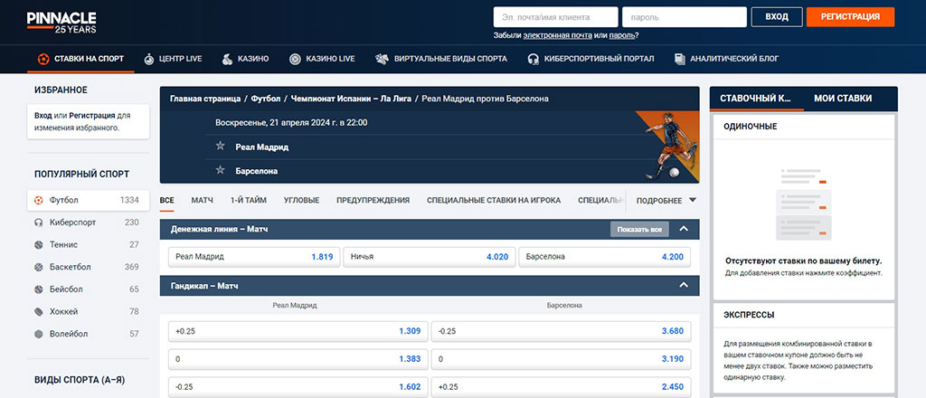926x398 pixels.
Task: Select Барселона +0.25 handicap at 2.450
Action: pyautogui.click(x=561, y=387)
